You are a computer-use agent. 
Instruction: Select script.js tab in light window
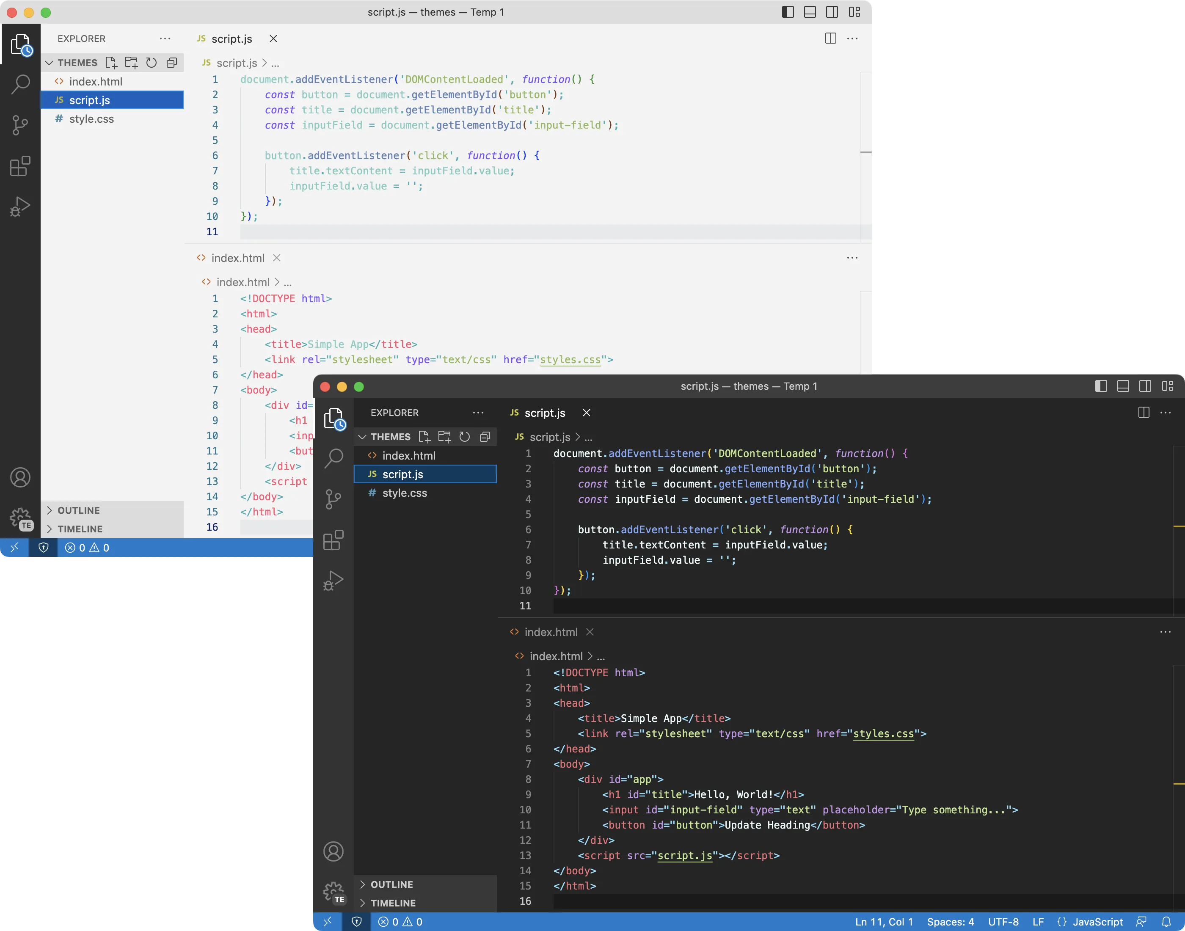pyautogui.click(x=231, y=39)
